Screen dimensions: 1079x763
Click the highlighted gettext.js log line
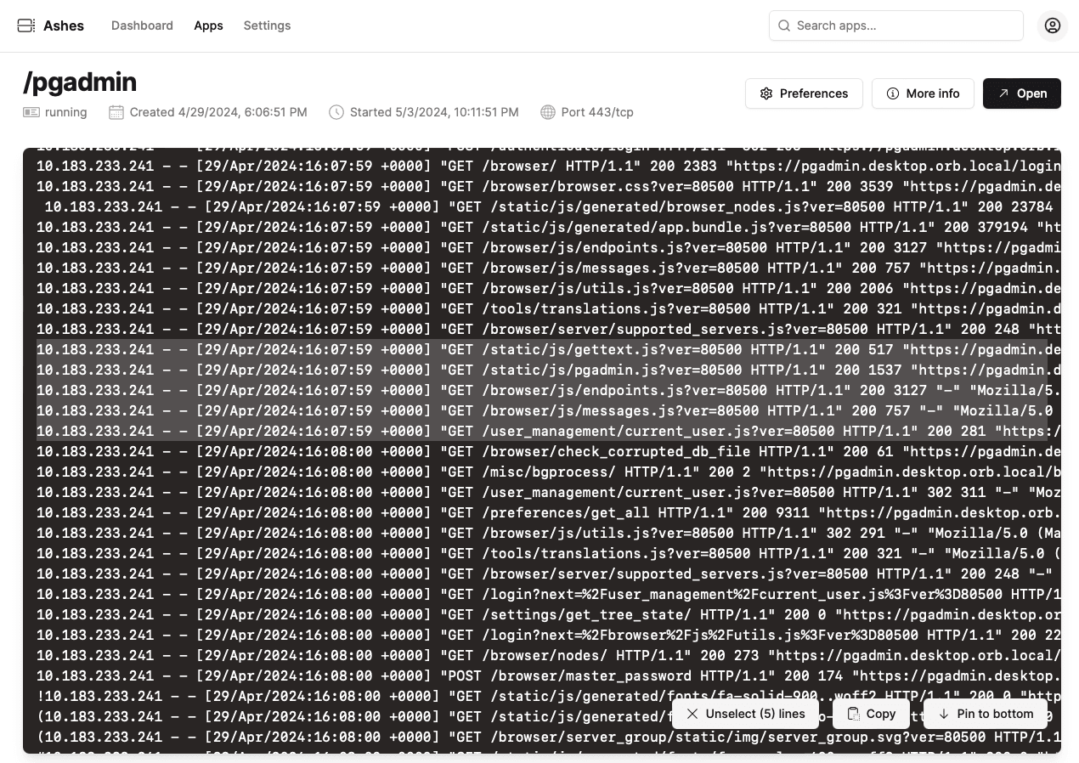(x=542, y=349)
